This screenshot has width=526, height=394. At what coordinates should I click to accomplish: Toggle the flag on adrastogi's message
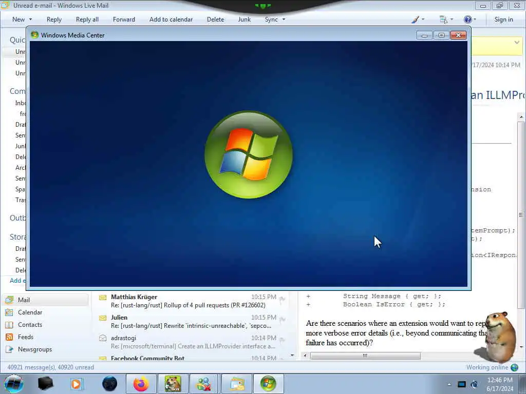pyautogui.click(x=283, y=340)
